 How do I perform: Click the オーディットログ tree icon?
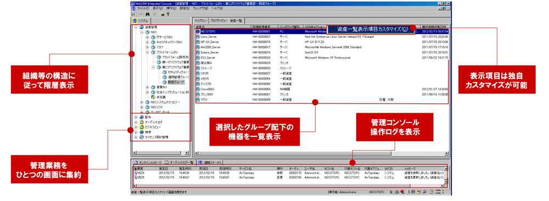point(142,122)
